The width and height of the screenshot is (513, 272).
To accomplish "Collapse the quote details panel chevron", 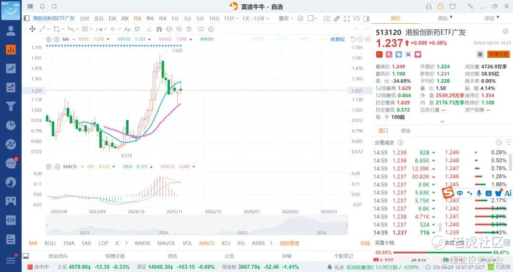I will [x=442, y=122].
